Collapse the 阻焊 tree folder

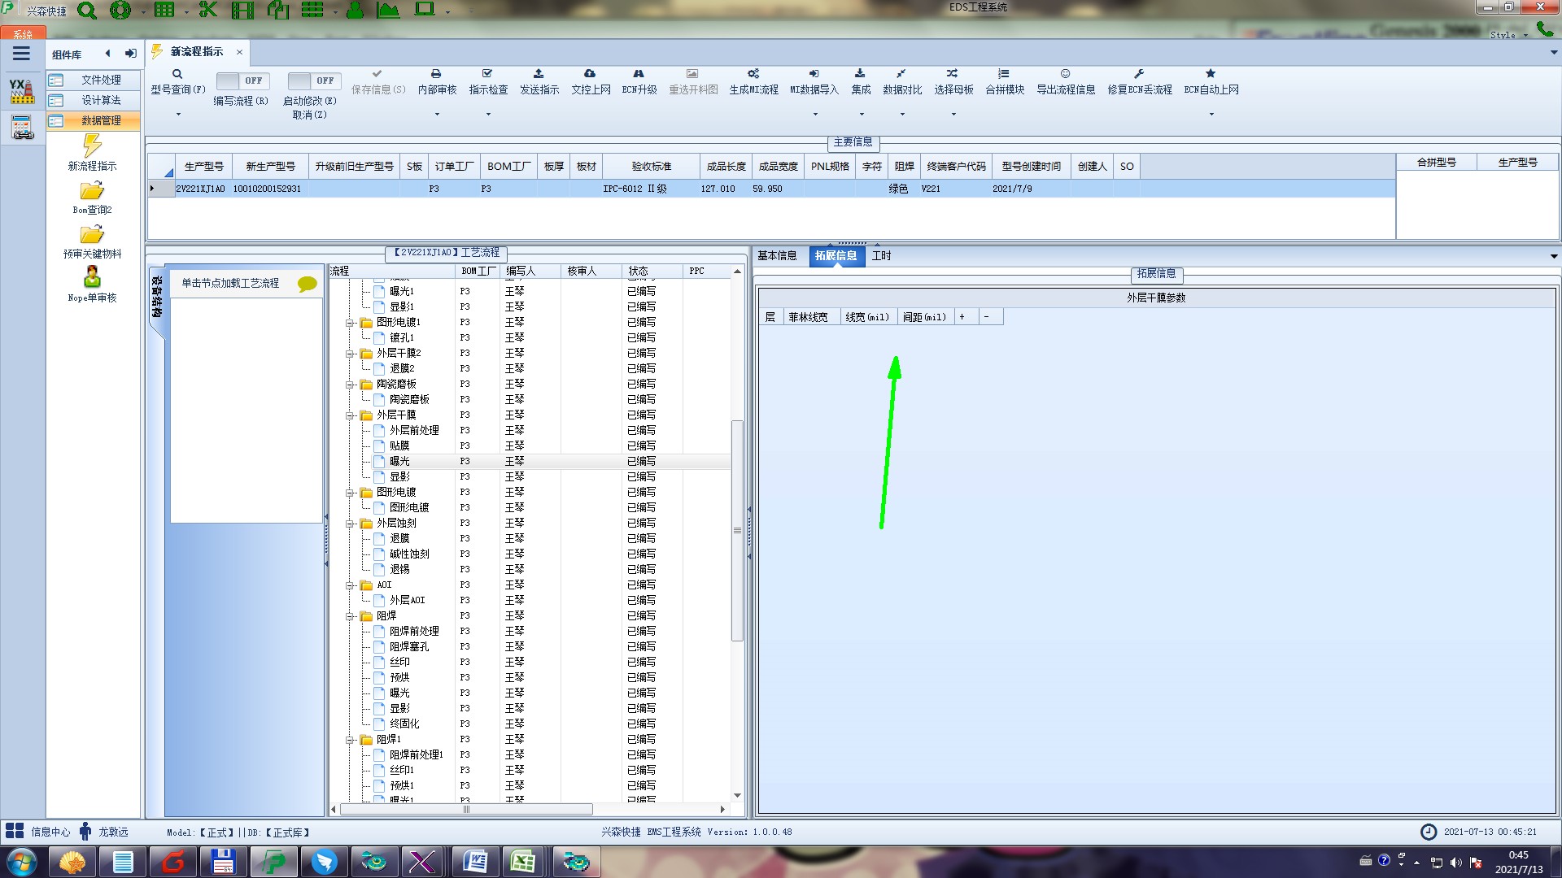(351, 616)
